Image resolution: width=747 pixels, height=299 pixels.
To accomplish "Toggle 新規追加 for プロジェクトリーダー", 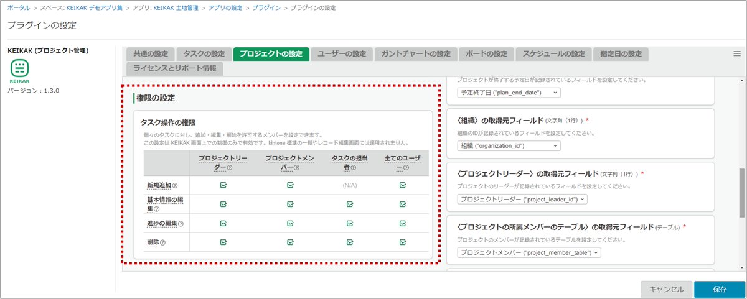I will point(223,185).
